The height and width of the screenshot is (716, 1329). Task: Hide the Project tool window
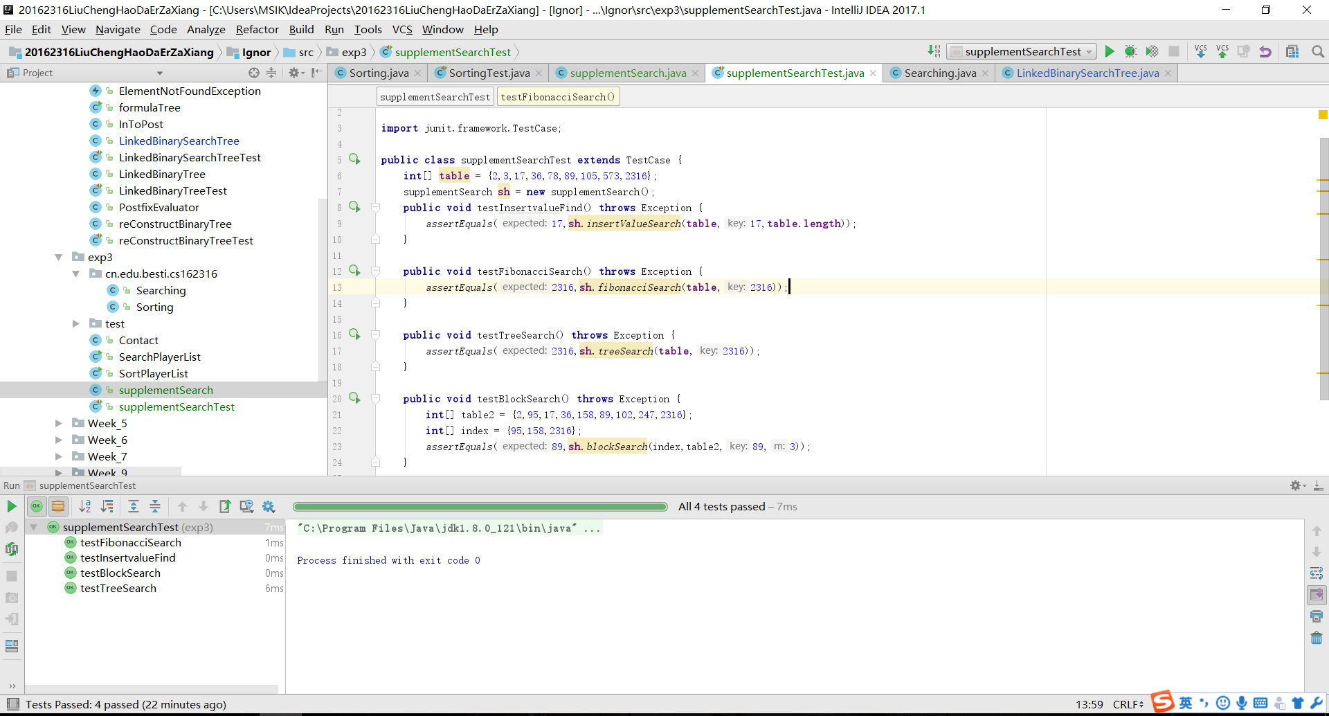tap(316, 73)
